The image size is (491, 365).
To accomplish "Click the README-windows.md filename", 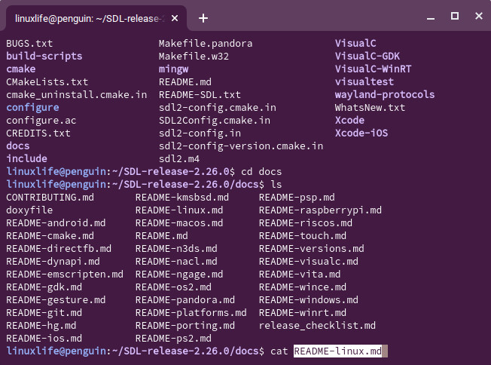I will [308, 300].
